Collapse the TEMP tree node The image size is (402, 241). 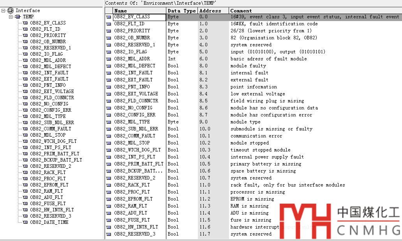click(11, 17)
